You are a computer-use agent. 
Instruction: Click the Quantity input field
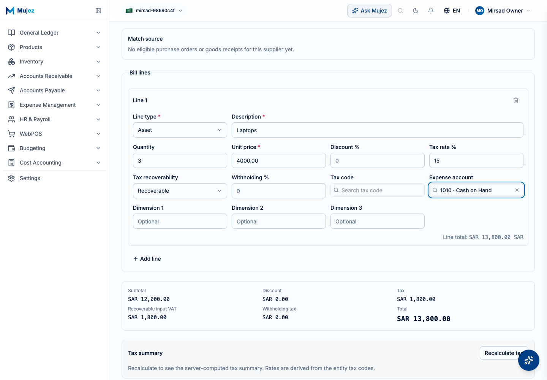tap(180, 160)
